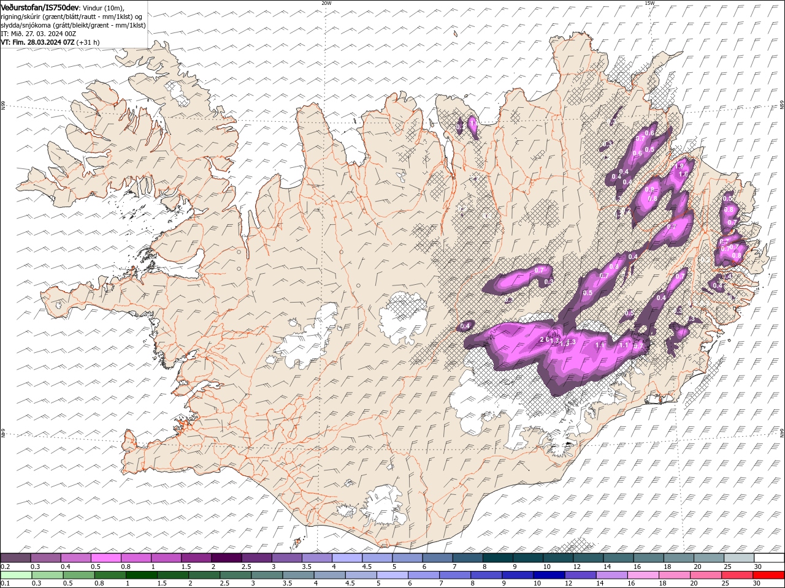Pick lower scale swatch between 4.5 and 5
The height and width of the screenshot is (588, 785).
361,575
